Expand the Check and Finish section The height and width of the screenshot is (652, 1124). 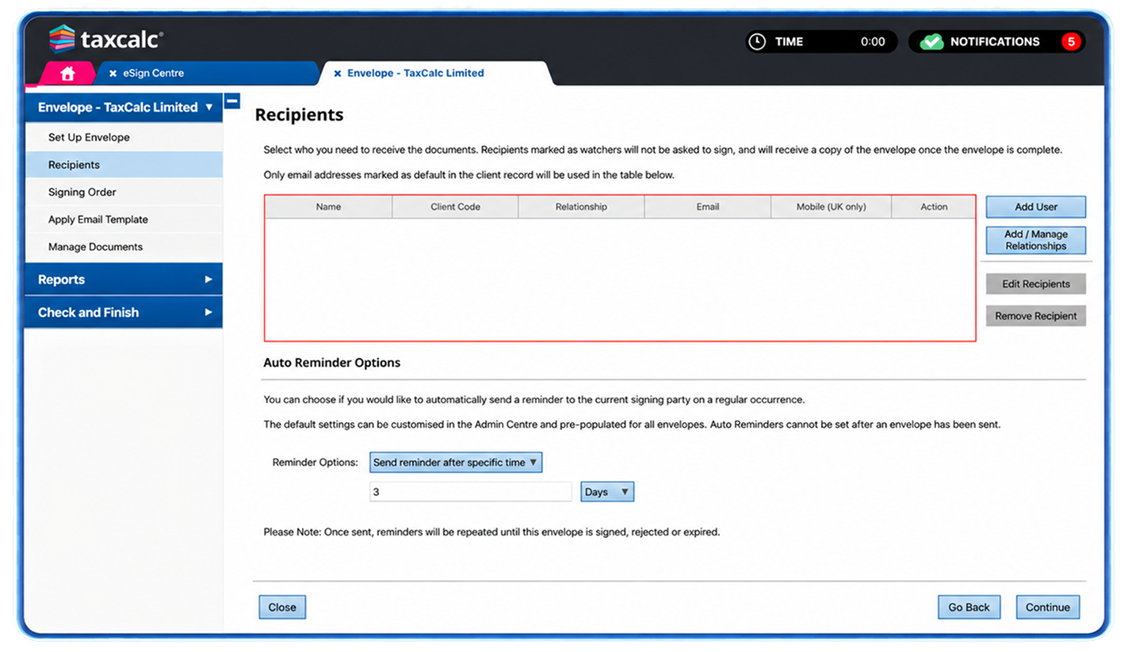click(124, 312)
